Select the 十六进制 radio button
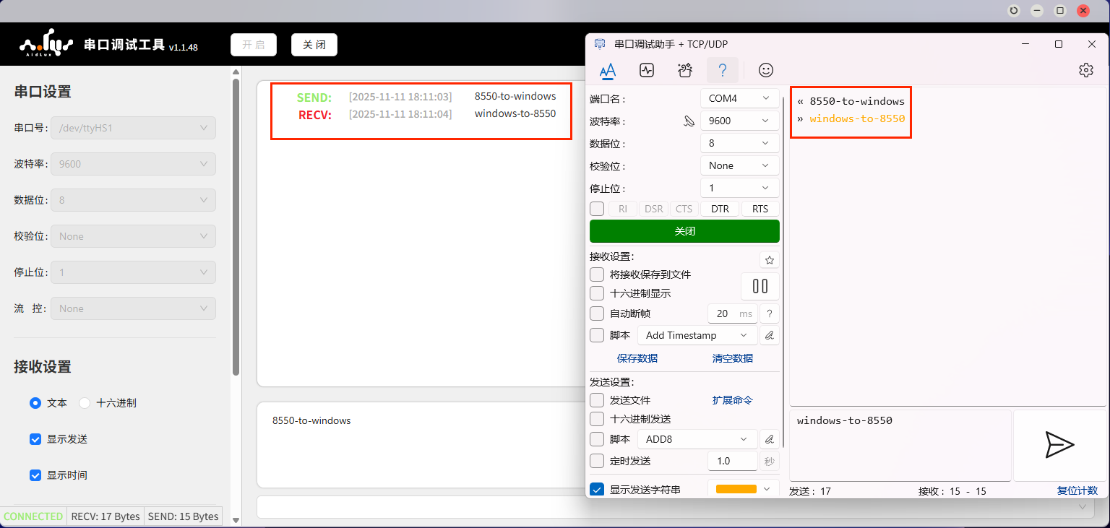 coord(85,403)
